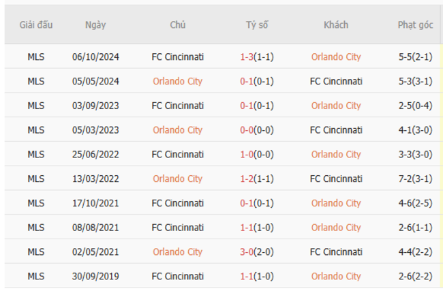Click the "Tỷ số" column header
Screen dimensions: 443x291
257,25
